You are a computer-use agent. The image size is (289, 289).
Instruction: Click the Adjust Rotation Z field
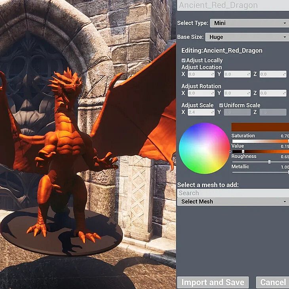pyautogui.click(x=273, y=93)
